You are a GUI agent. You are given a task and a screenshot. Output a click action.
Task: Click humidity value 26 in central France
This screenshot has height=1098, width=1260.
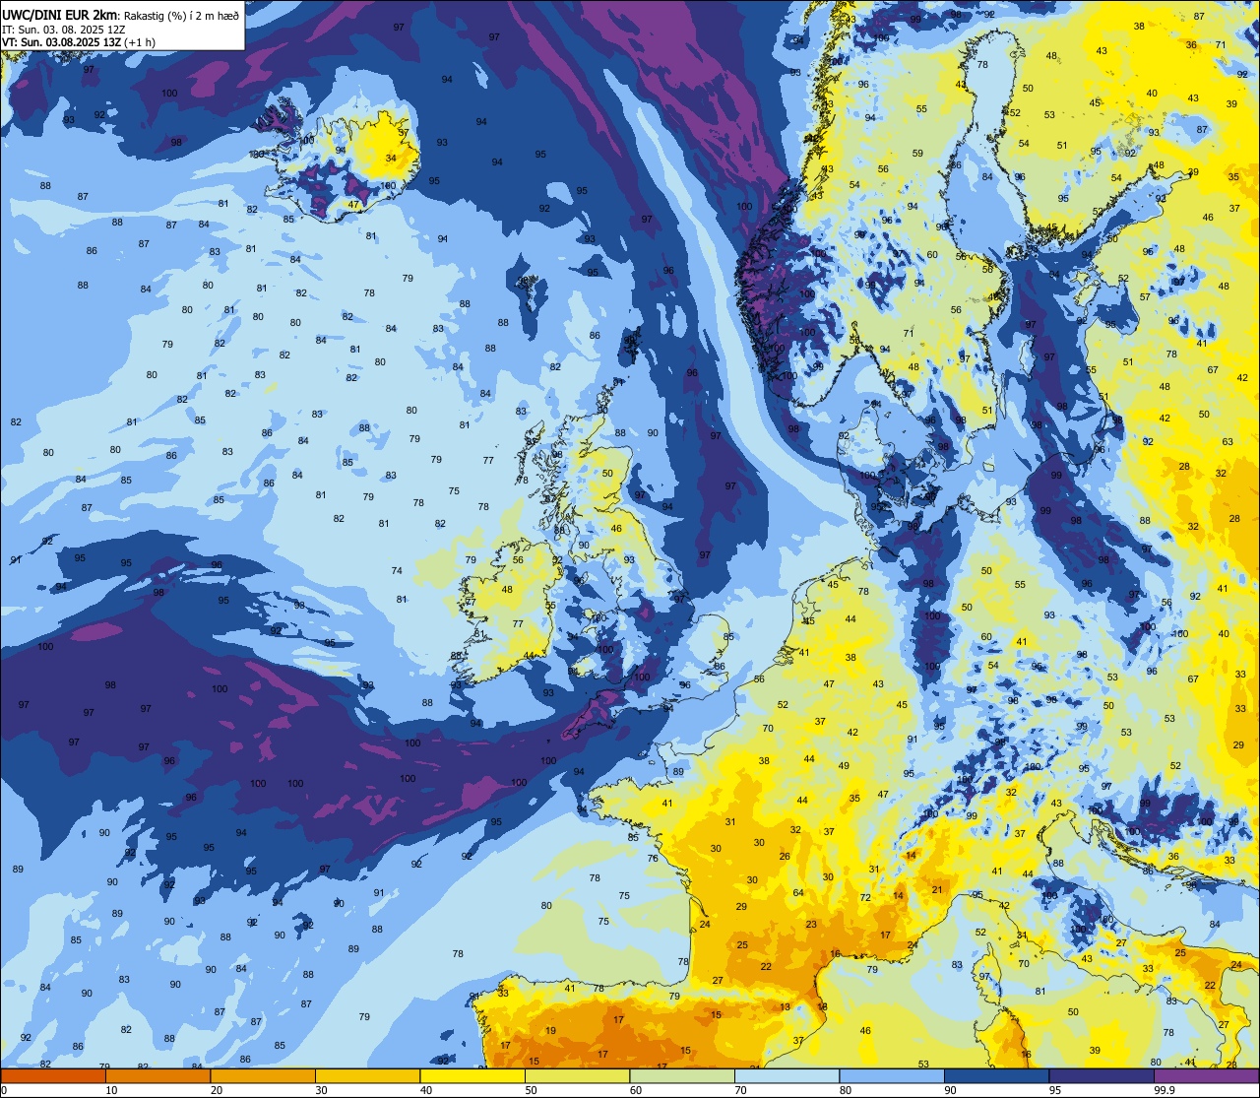click(785, 857)
